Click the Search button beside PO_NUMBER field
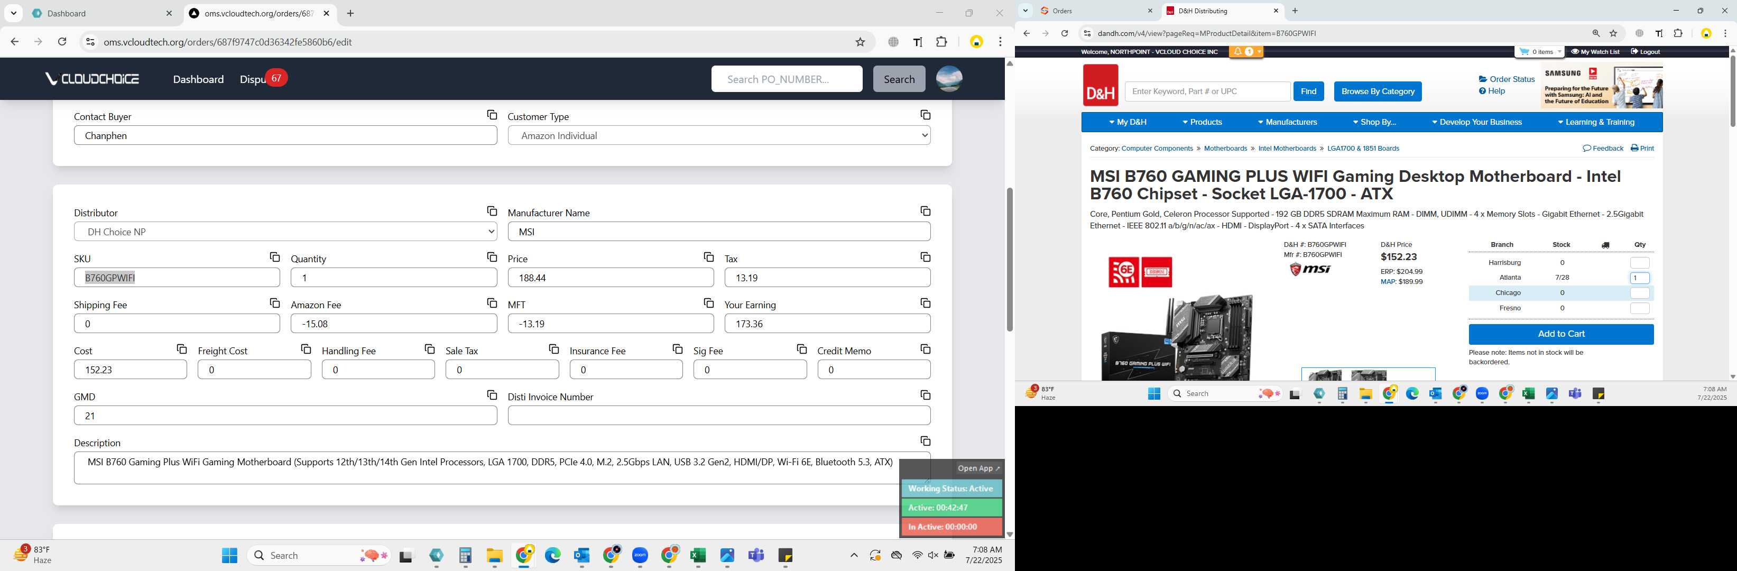This screenshot has height=571, width=1737. (899, 79)
